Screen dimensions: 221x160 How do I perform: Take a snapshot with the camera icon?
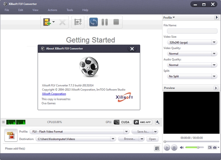click(x=215, y=148)
